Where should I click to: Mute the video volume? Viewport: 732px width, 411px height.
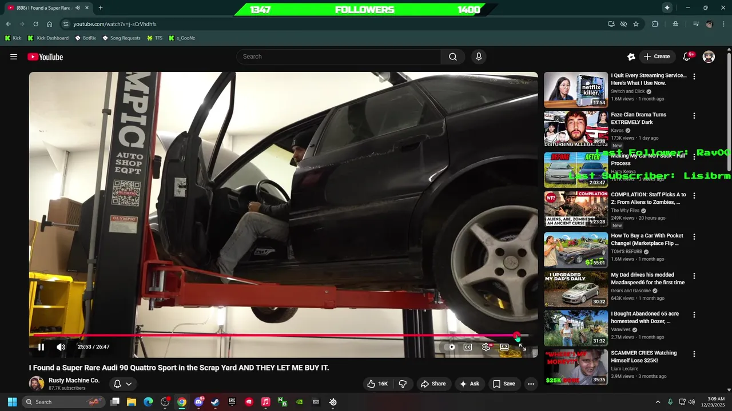coord(61,347)
